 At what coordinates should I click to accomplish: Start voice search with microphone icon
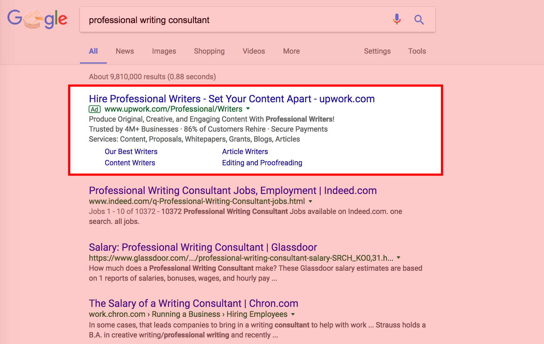click(x=397, y=19)
